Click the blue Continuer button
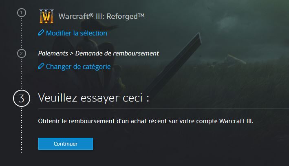This screenshot has width=289, height=166. (66, 144)
